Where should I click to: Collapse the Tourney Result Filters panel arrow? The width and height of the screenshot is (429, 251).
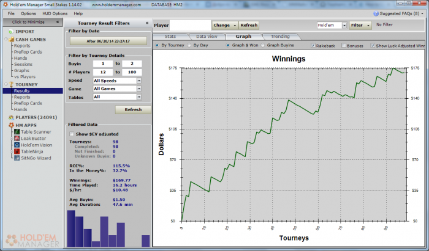coord(147,23)
